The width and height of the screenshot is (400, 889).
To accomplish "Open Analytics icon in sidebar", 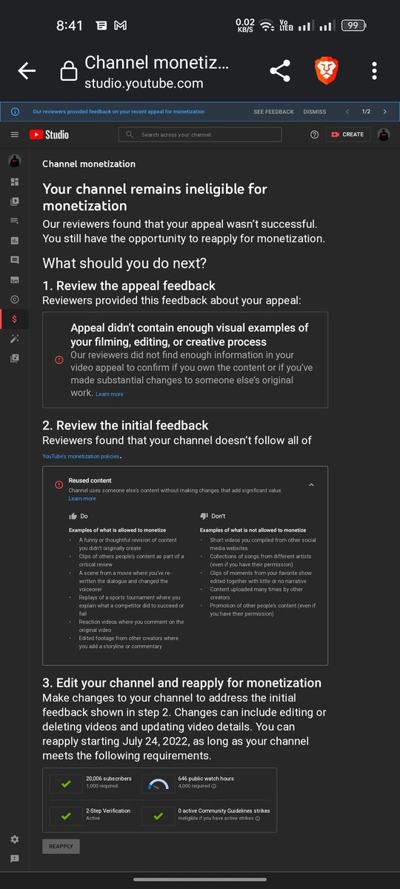I will pos(15,241).
